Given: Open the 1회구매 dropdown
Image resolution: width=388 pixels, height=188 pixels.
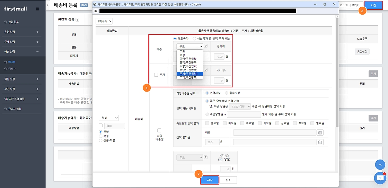Looking at the screenshot, I should (x=104, y=21).
